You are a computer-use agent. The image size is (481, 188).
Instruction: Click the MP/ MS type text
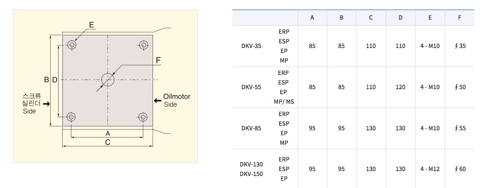pyautogui.click(x=284, y=102)
